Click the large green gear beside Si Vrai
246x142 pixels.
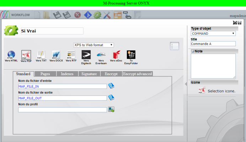[x=11, y=31]
